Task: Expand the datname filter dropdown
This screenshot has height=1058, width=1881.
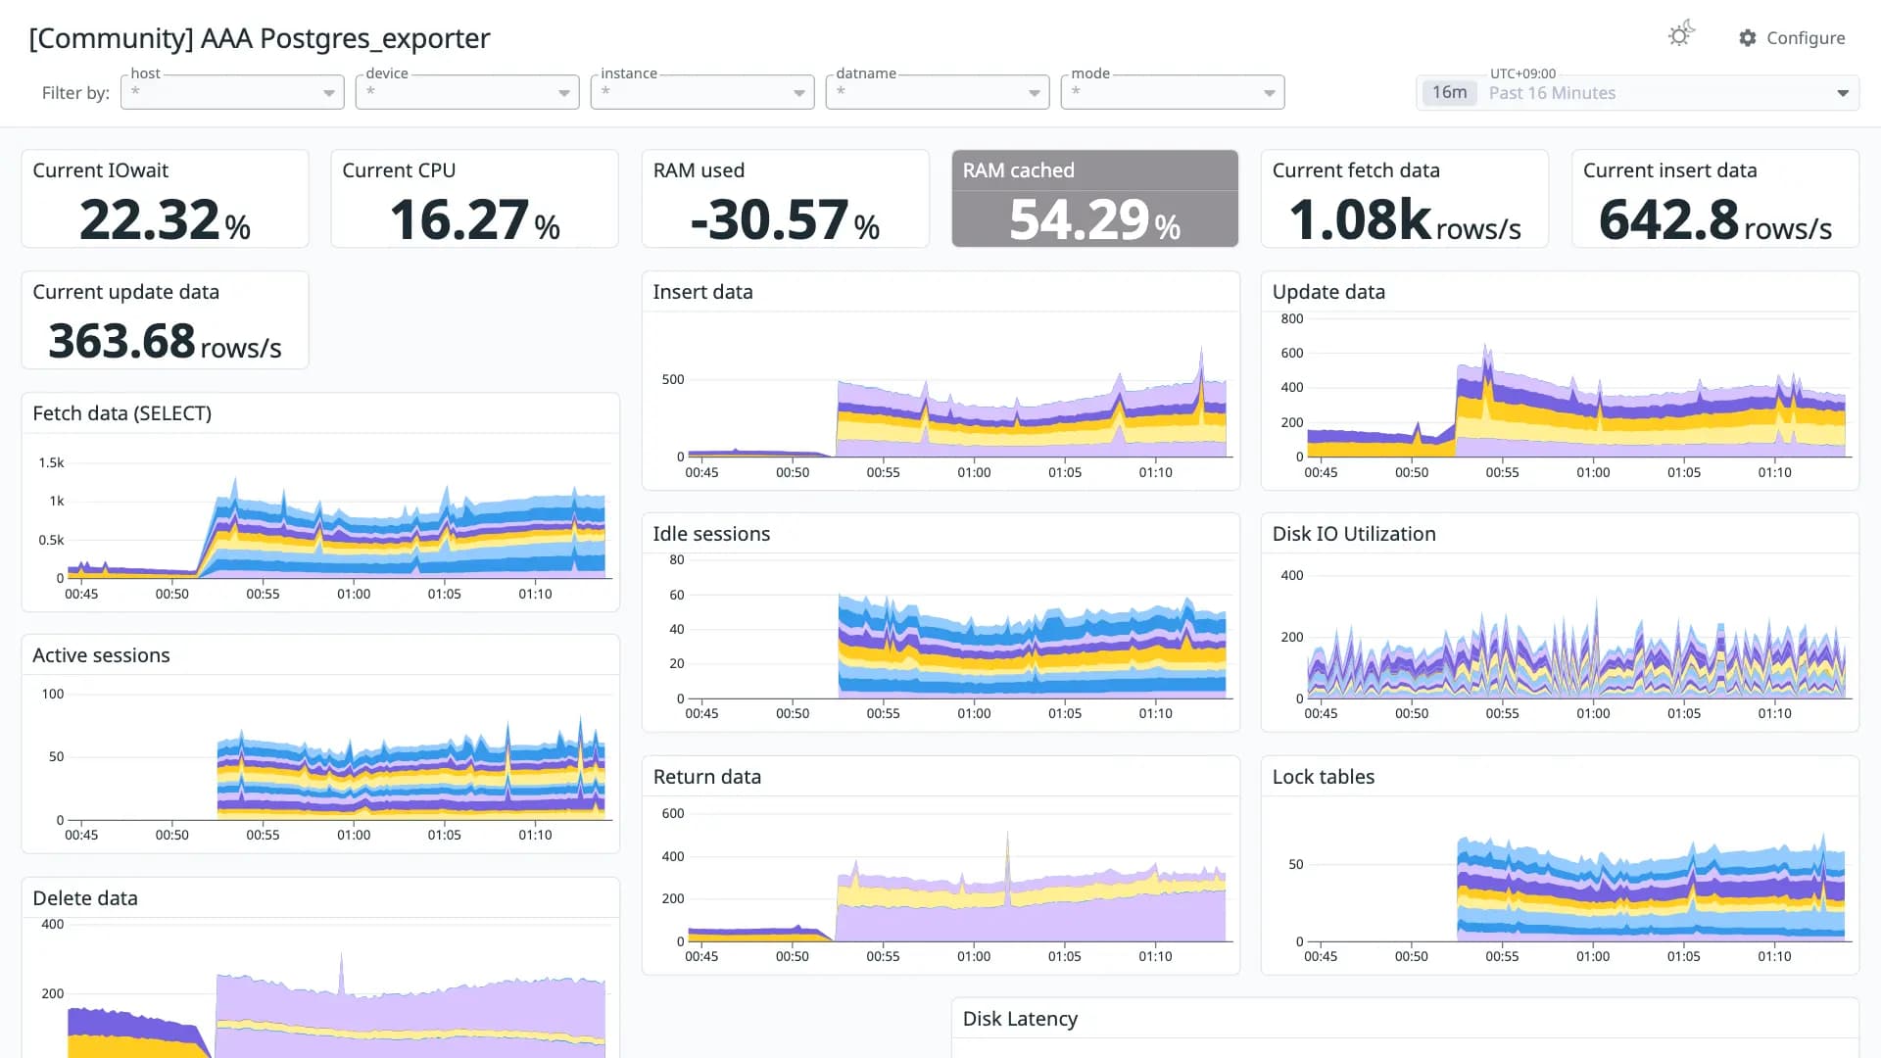Action: 938,92
